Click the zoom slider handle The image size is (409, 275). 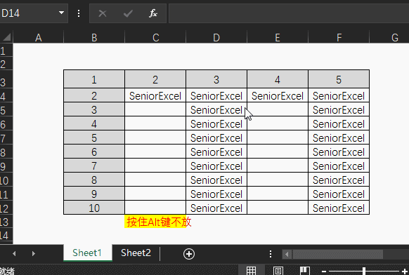coord(364,271)
